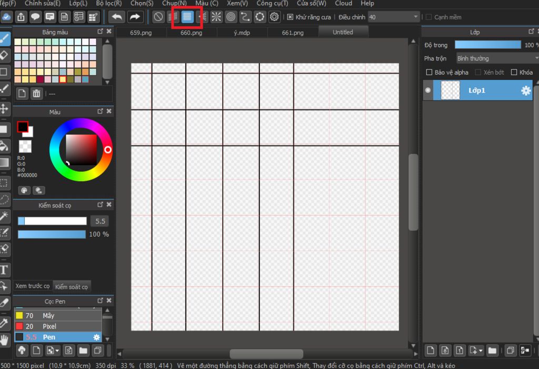Click the merge layers icon in layer panel
The width and height of the screenshot is (539, 369).
[x=525, y=351]
